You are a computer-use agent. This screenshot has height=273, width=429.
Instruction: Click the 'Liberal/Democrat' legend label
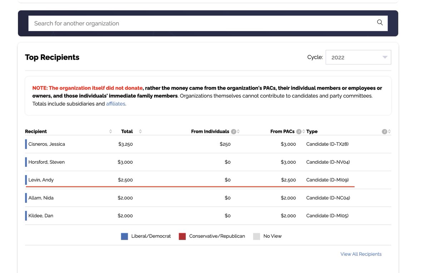tap(151, 236)
